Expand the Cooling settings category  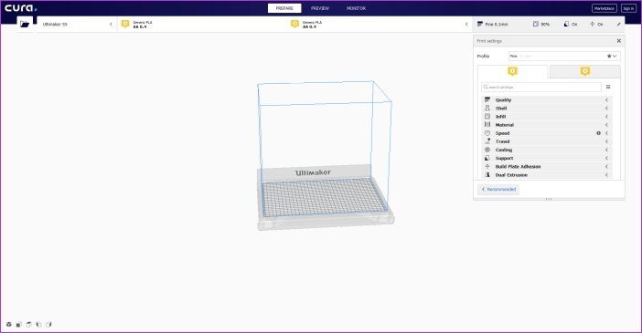[x=548, y=150]
